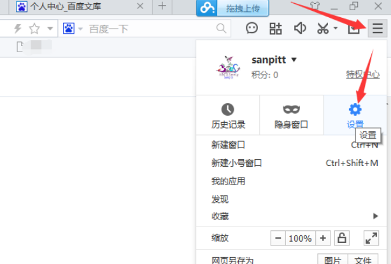Mute sound with the speaker icon
Image resolution: width=391 pixels, height=264 pixels.
299,29
